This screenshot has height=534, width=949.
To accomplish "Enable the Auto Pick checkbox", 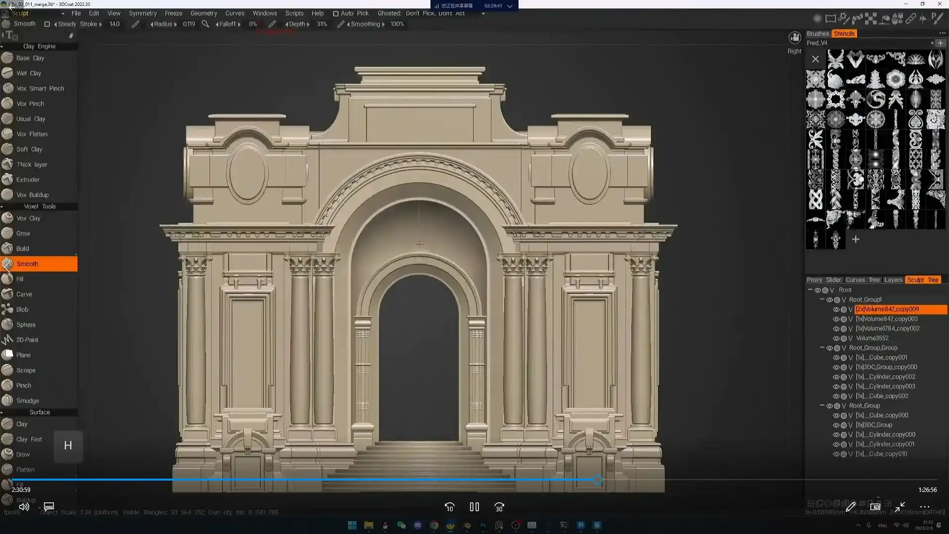I will 336,14.
